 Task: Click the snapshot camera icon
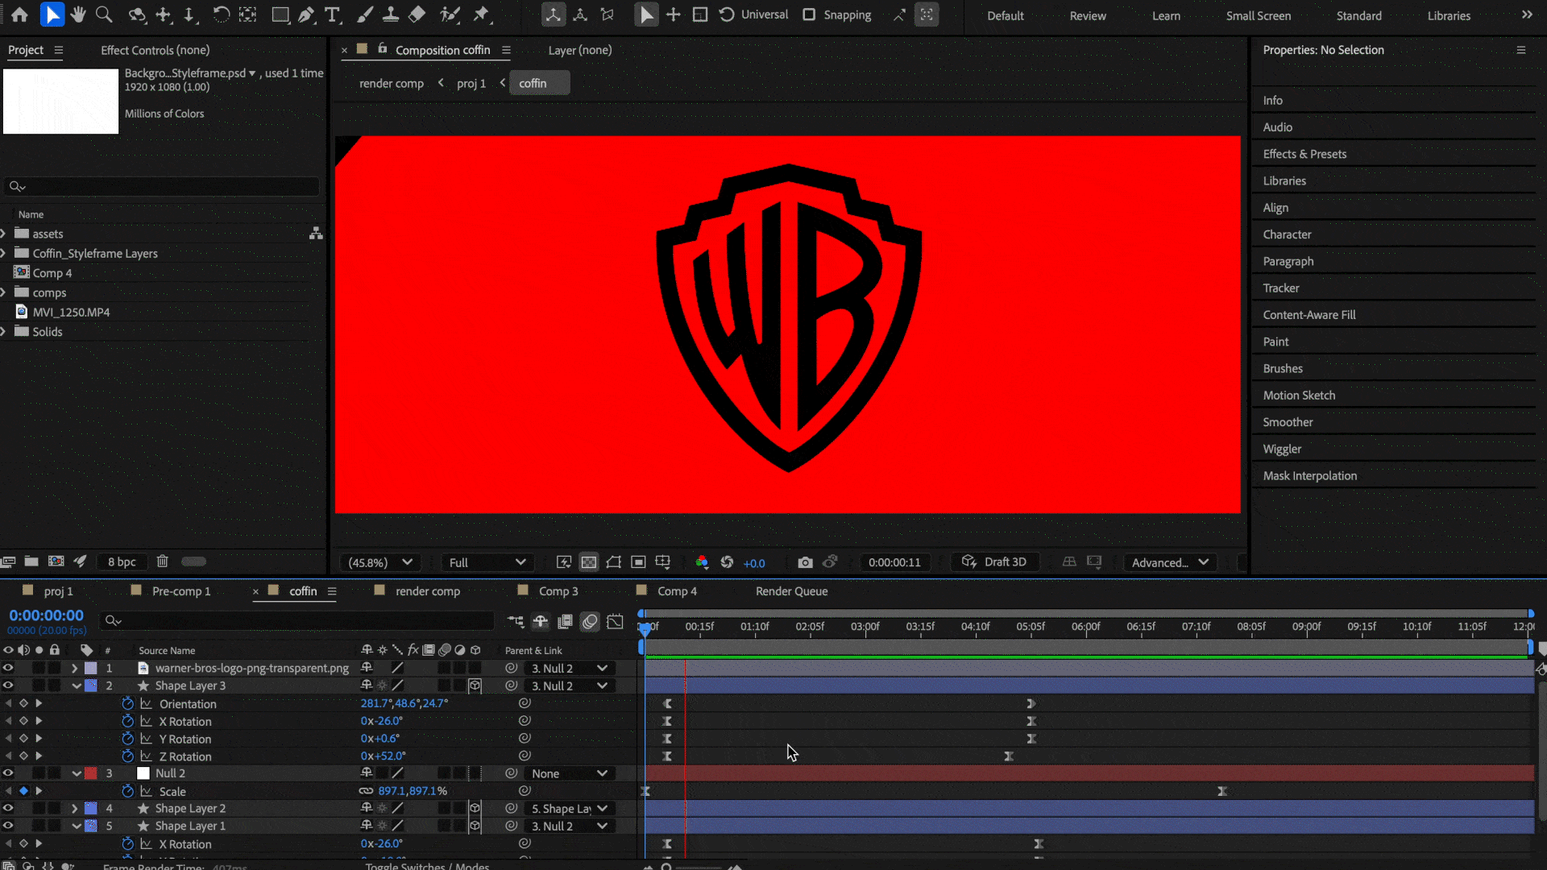tap(805, 562)
